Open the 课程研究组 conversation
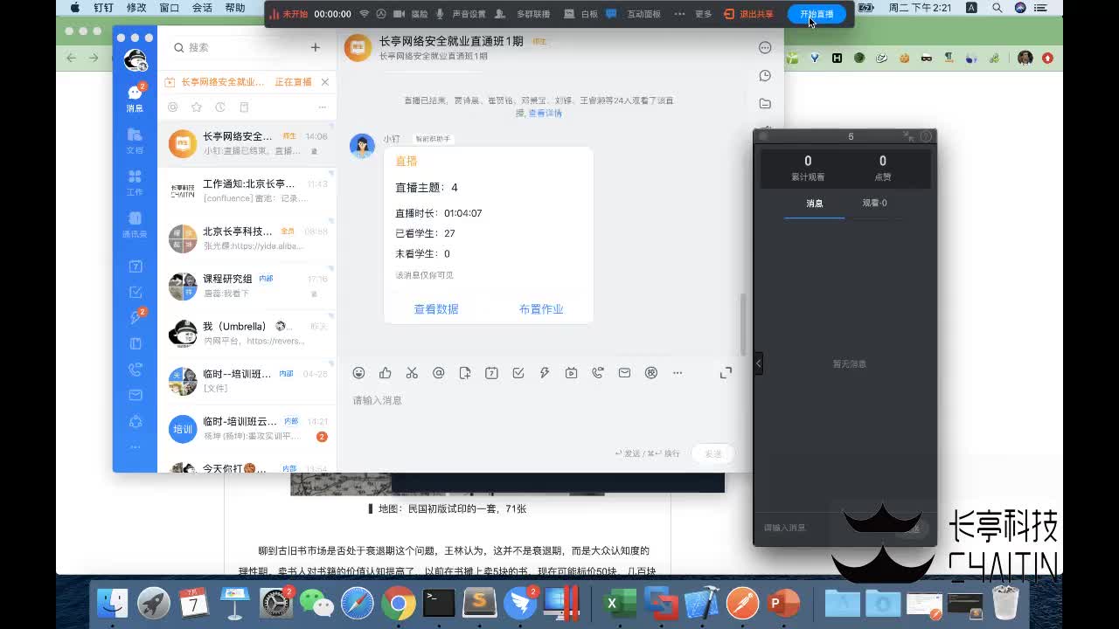The width and height of the screenshot is (1119, 629). (247, 286)
